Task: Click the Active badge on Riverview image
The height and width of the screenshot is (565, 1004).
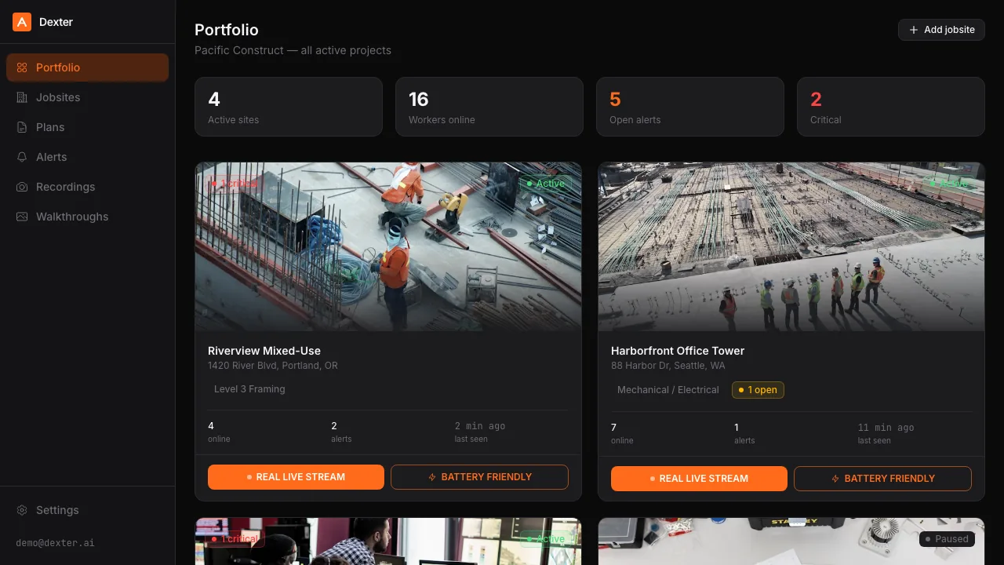Action: 545,184
